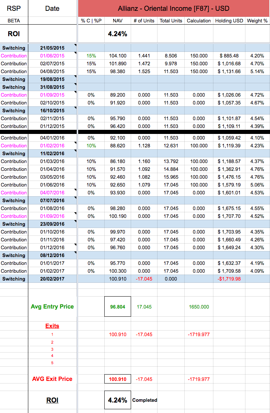Select the BETA cell

(x=14, y=21)
